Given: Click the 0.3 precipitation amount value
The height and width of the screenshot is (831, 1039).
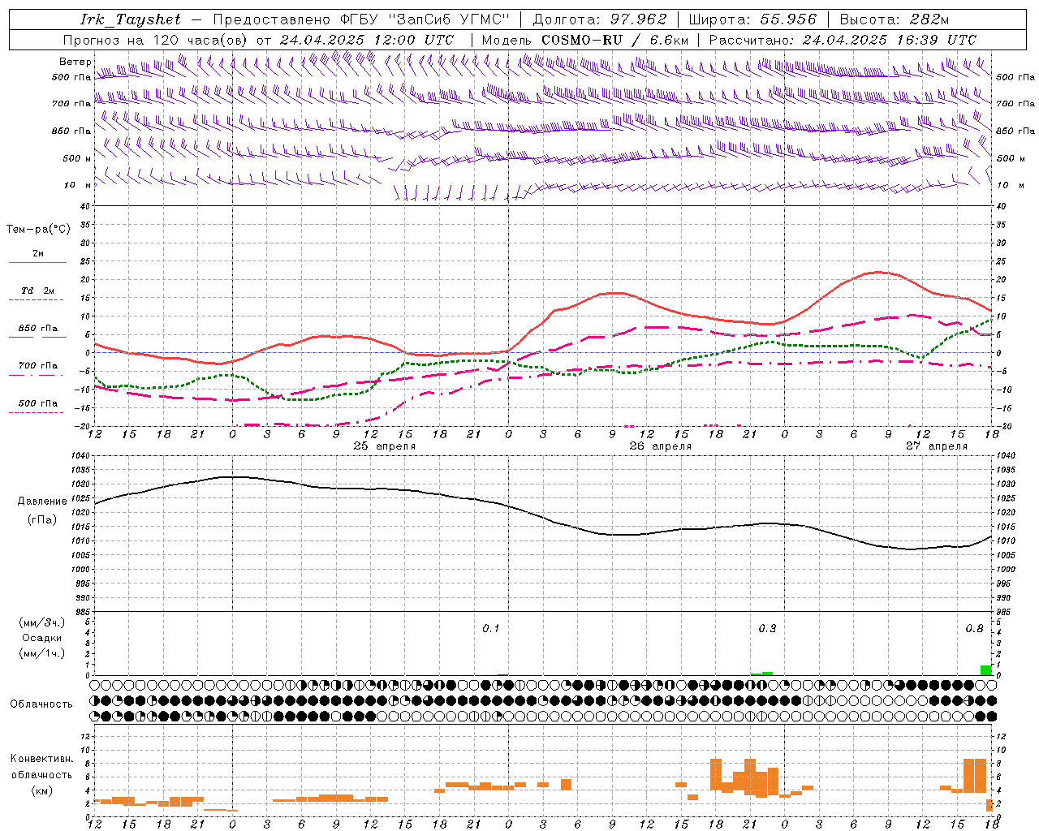Looking at the screenshot, I should pos(767,629).
